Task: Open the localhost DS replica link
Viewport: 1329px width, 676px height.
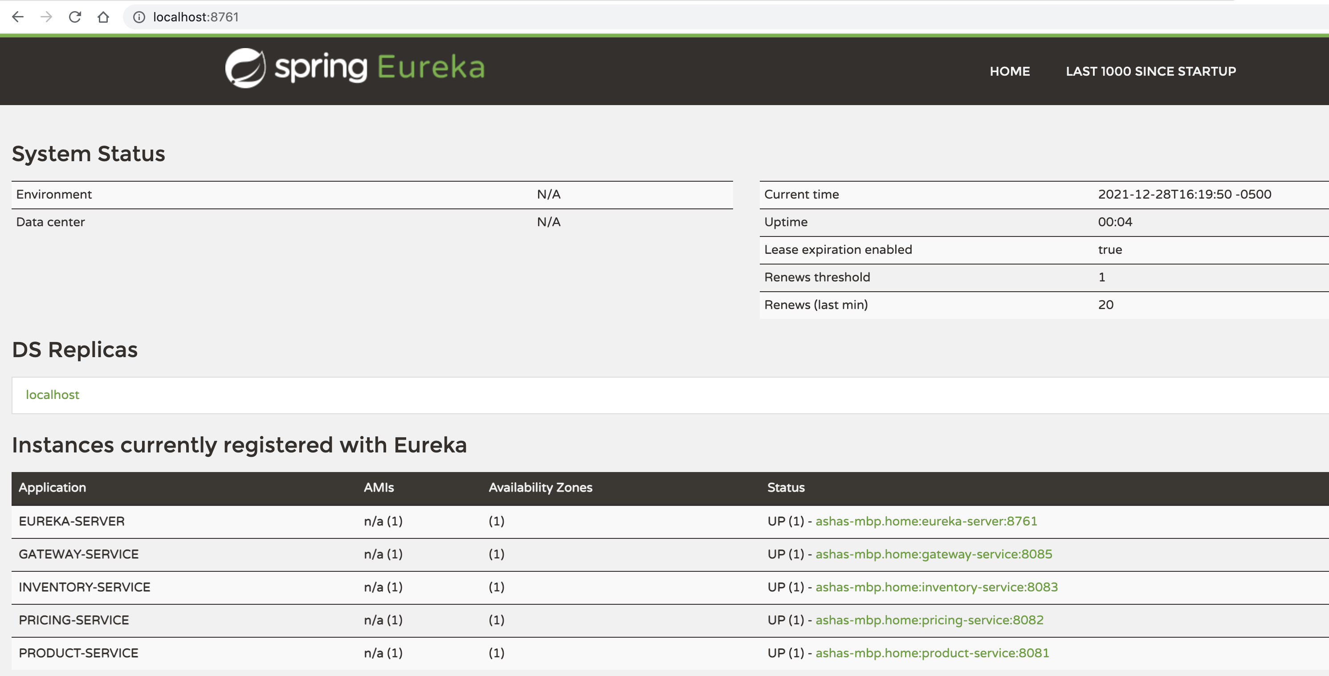Action: pos(52,395)
